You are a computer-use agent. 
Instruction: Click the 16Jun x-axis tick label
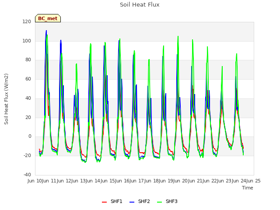click(x=130, y=181)
